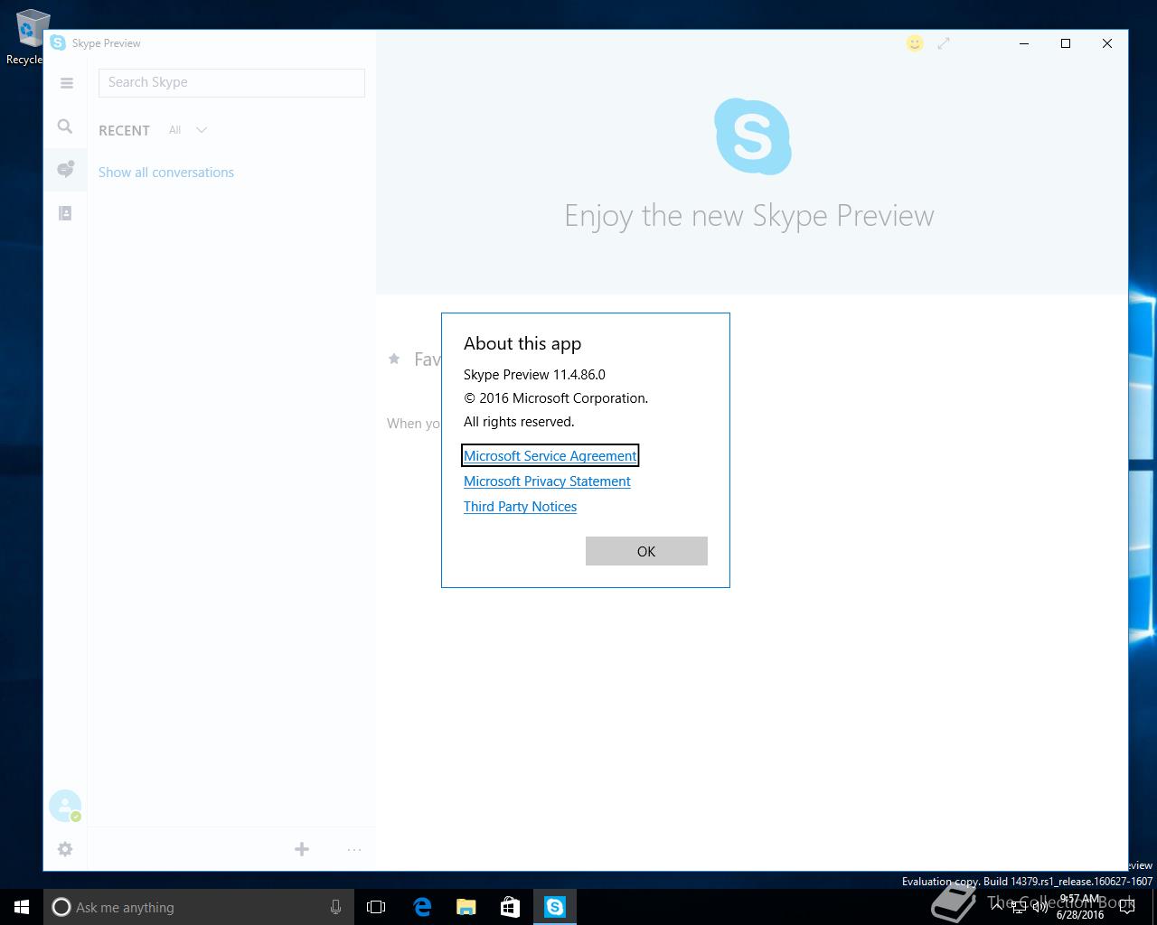Viewport: 1157px width, 925px height.
Task: Focus the Search Skype field
Action: click(x=231, y=82)
